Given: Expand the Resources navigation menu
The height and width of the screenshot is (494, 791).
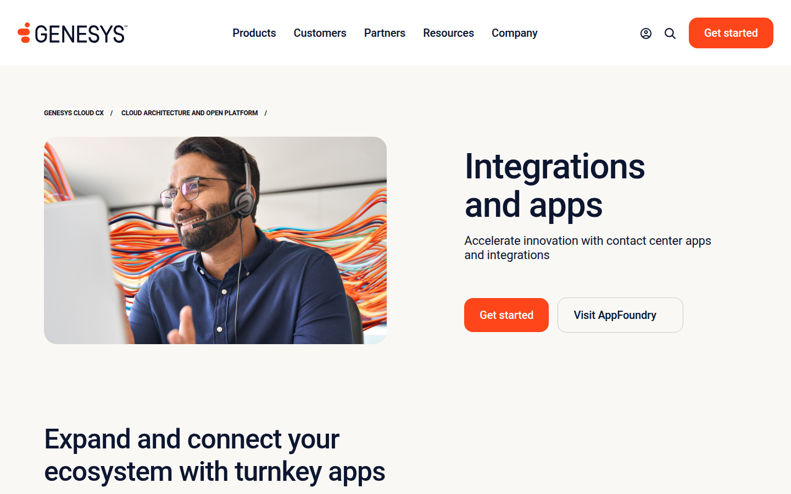Looking at the screenshot, I should coord(448,33).
